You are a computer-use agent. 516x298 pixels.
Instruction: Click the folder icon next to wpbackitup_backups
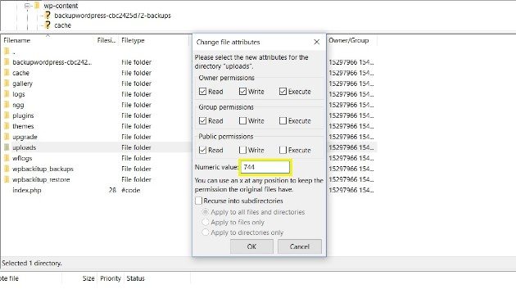click(x=7, y=169)
